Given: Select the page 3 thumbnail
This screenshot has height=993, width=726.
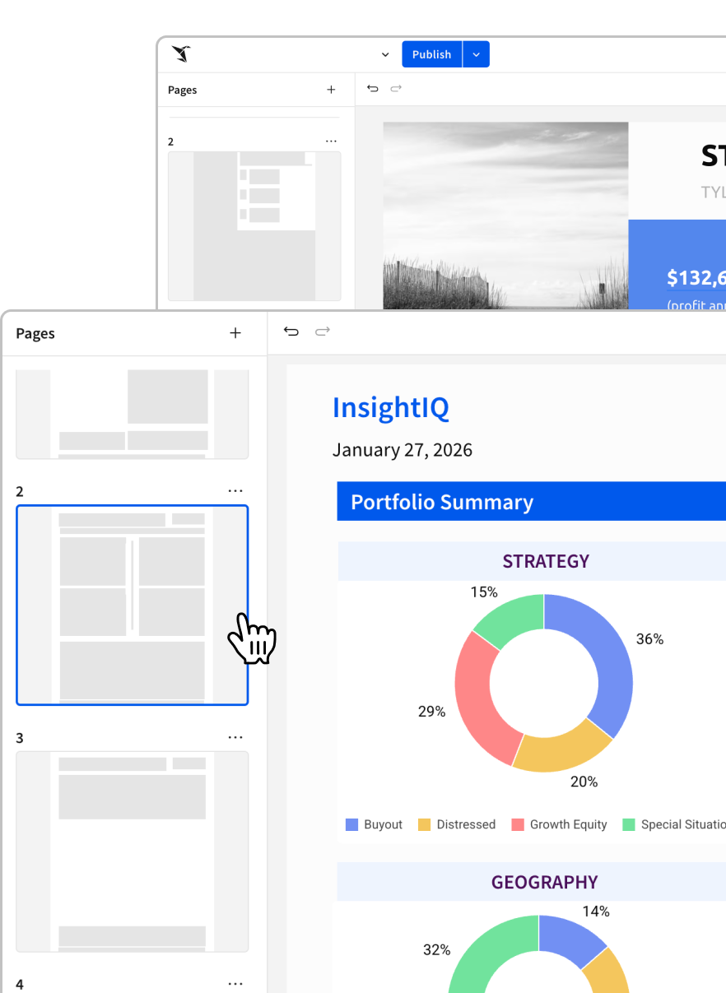Looking at the screenshot, I should tap(133, 851).
